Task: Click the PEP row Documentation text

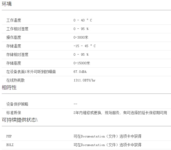Action: 107,136
